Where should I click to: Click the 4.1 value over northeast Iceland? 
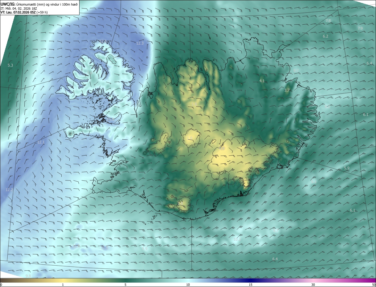click(262, 81)
